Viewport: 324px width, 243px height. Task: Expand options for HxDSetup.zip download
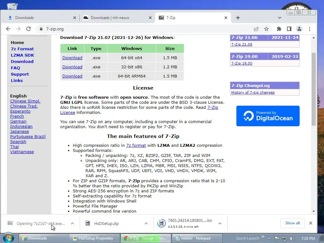point(146,223)
